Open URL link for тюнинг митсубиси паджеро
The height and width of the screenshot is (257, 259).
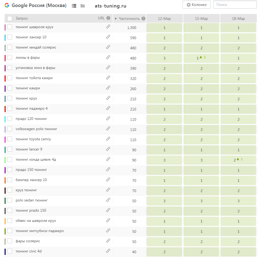click(108, 231)
